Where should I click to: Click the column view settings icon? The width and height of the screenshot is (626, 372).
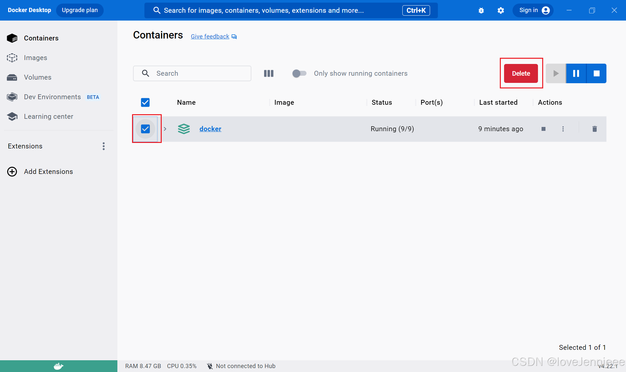pos(269,73)
